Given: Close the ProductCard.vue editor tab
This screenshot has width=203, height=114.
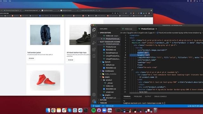Looking at the screenshot, I should 156,29.
